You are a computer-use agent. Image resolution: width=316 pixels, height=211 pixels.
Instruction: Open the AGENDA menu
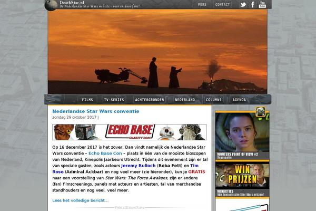(x=239, y=100)
